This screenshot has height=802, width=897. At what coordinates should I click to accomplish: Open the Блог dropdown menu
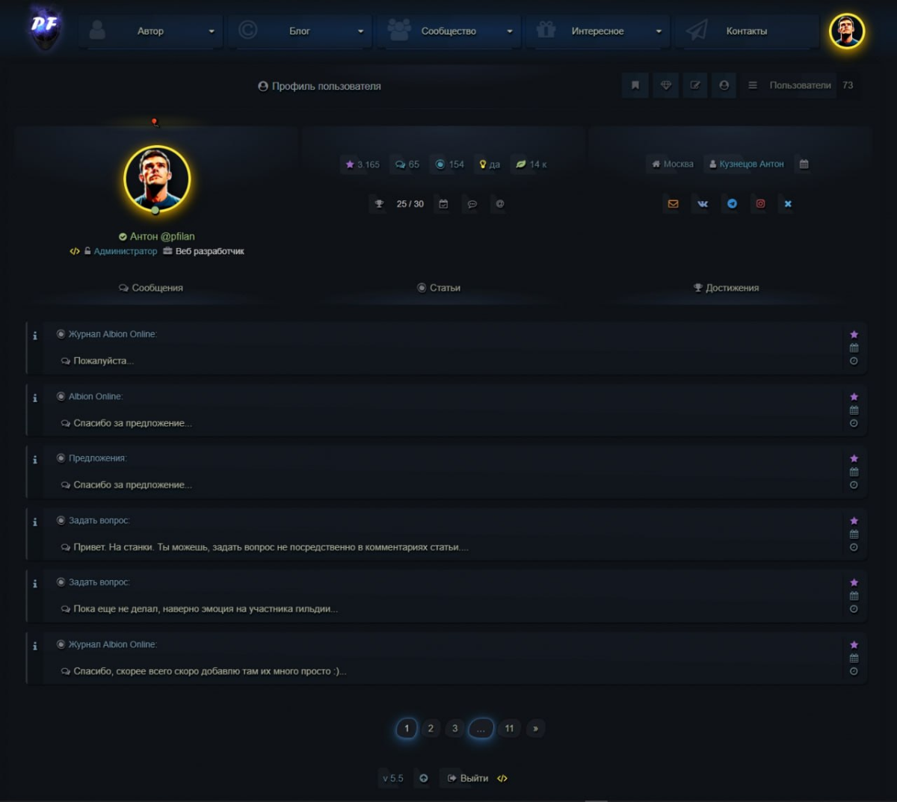coord(300,31)
